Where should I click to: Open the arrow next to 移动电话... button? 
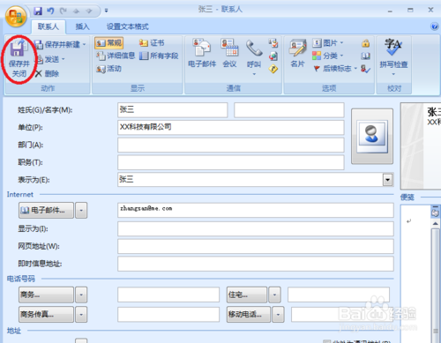[x=278, y=315]
